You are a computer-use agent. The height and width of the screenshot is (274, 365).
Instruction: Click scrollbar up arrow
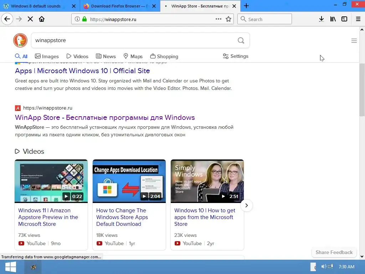click(x=362, y=30)
